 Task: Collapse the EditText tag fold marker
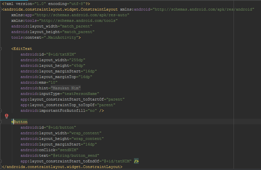tap(1, 49)
